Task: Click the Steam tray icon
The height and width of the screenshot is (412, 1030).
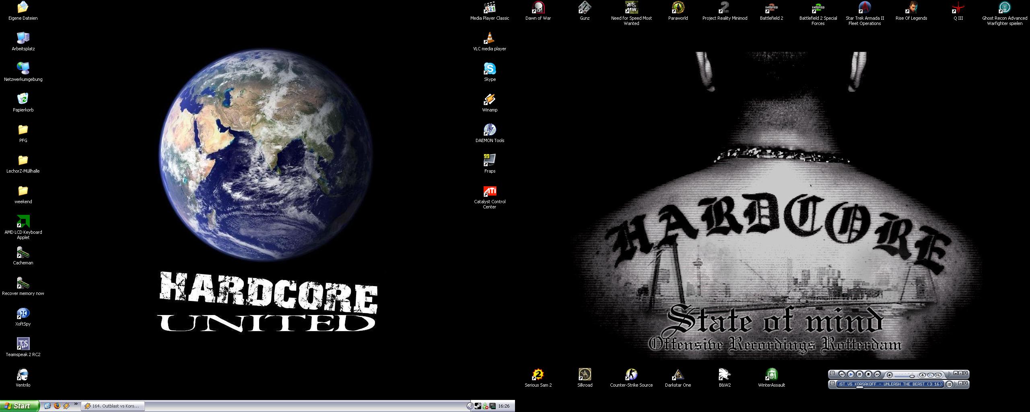Action: point(478,406)
